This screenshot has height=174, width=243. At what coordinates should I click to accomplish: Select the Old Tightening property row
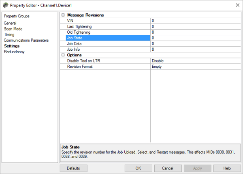click(79, 32)
